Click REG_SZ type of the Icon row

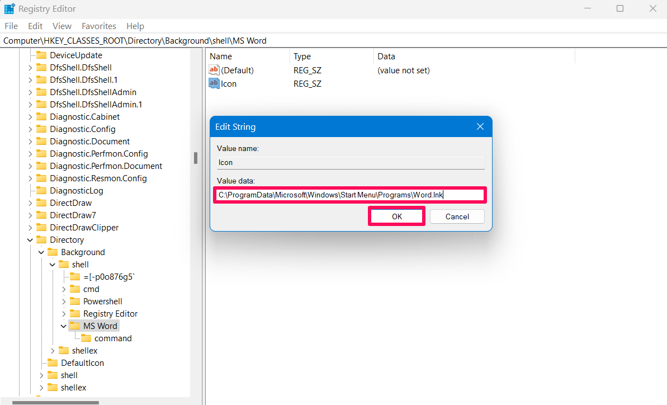tap(308, 84)
